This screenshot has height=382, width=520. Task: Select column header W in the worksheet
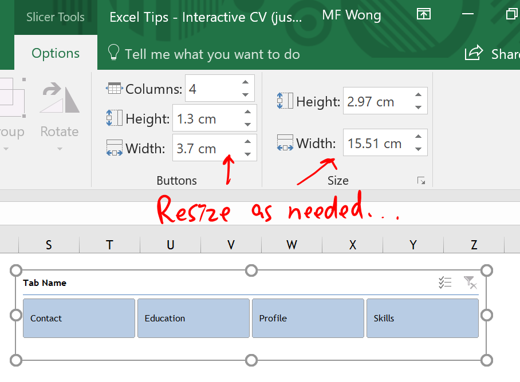pos(291,245)
